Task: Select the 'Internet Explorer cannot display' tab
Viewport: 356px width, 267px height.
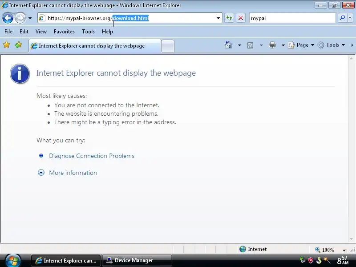Action: pos(95,46)
